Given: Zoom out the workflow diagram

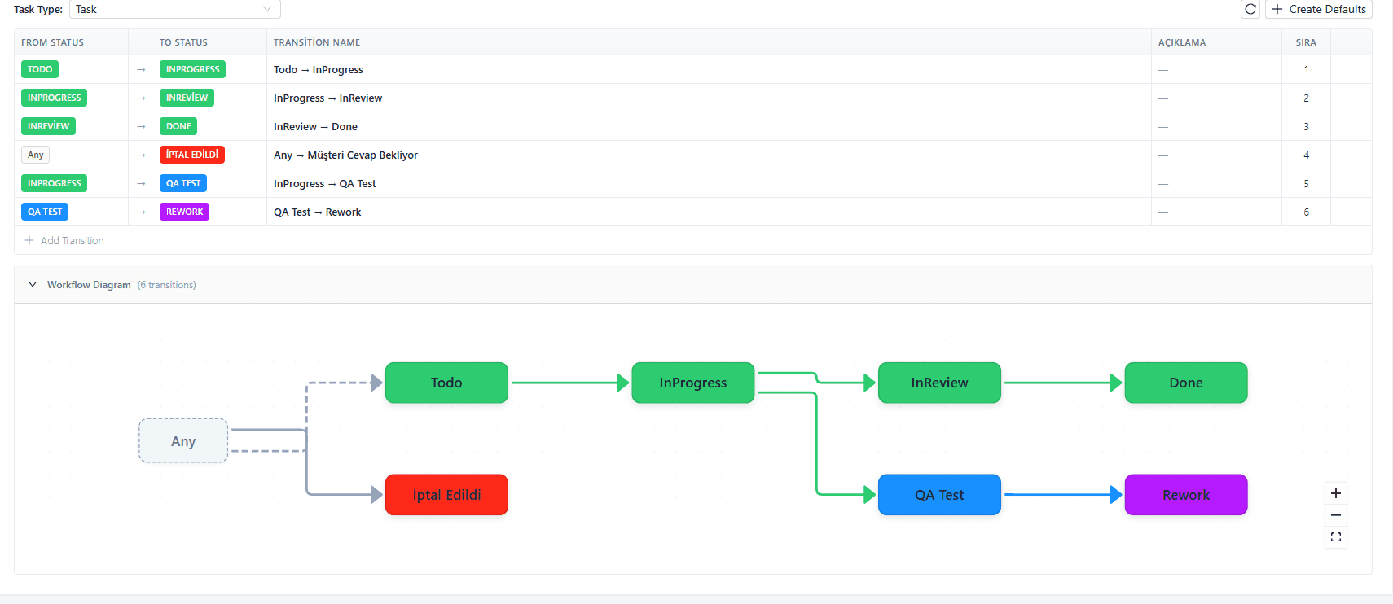Looking at the screenshot, I should (x=1336, y=515).
